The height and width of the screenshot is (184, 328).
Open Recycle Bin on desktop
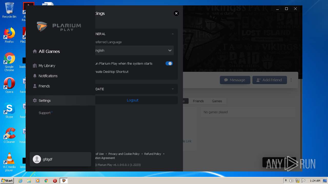(9, 10)
